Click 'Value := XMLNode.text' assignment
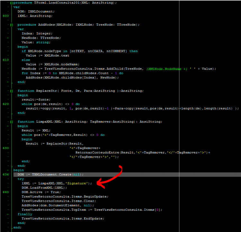Image resolution: width=241 pixels, height=232 pixels. point(48,56)
